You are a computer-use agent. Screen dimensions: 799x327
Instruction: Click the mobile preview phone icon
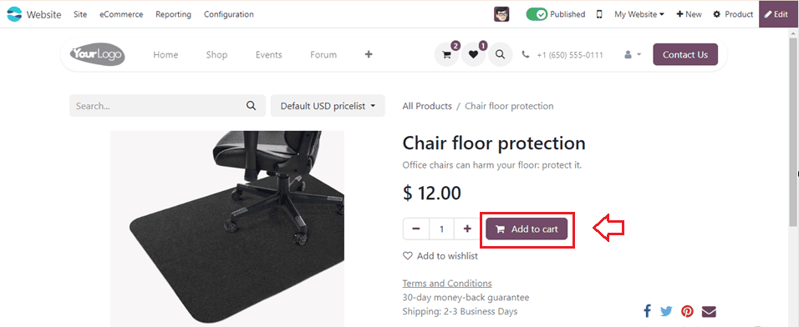click(x=599, y=14)
